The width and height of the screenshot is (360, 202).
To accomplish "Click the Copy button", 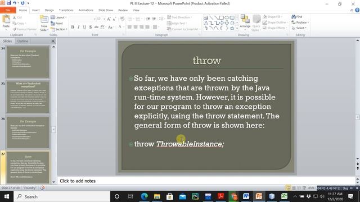I will tap(19, 23).
